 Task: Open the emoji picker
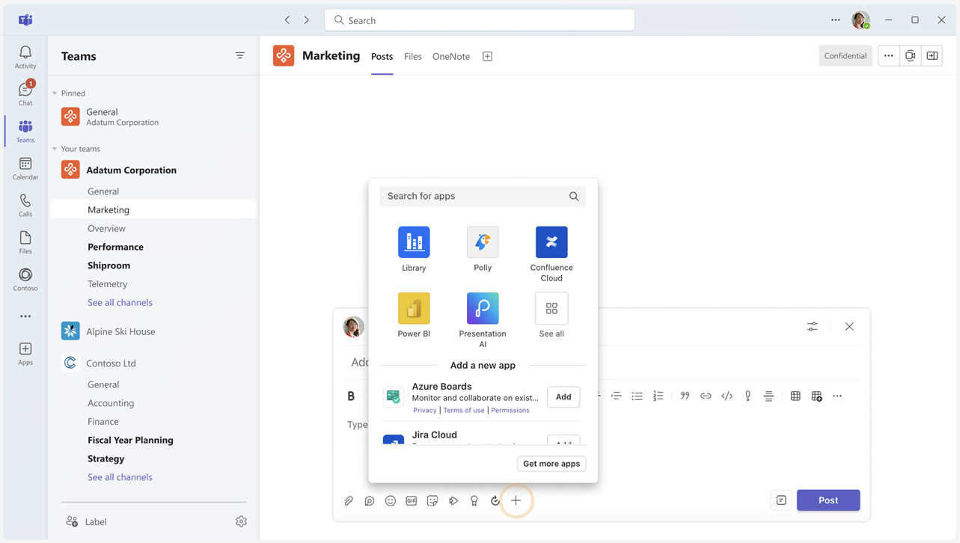click(391, 501)
